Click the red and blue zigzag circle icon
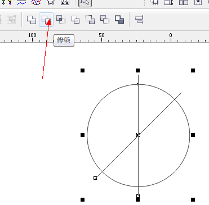209x205 pixels. click(36, 2)
